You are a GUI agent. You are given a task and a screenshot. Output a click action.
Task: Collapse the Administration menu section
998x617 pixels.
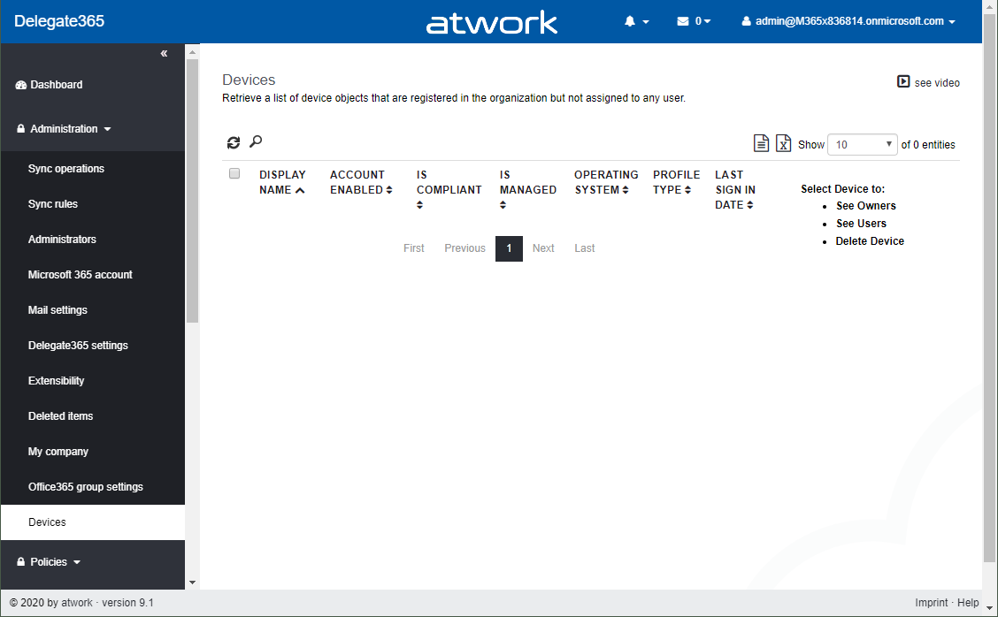point(108,129)
